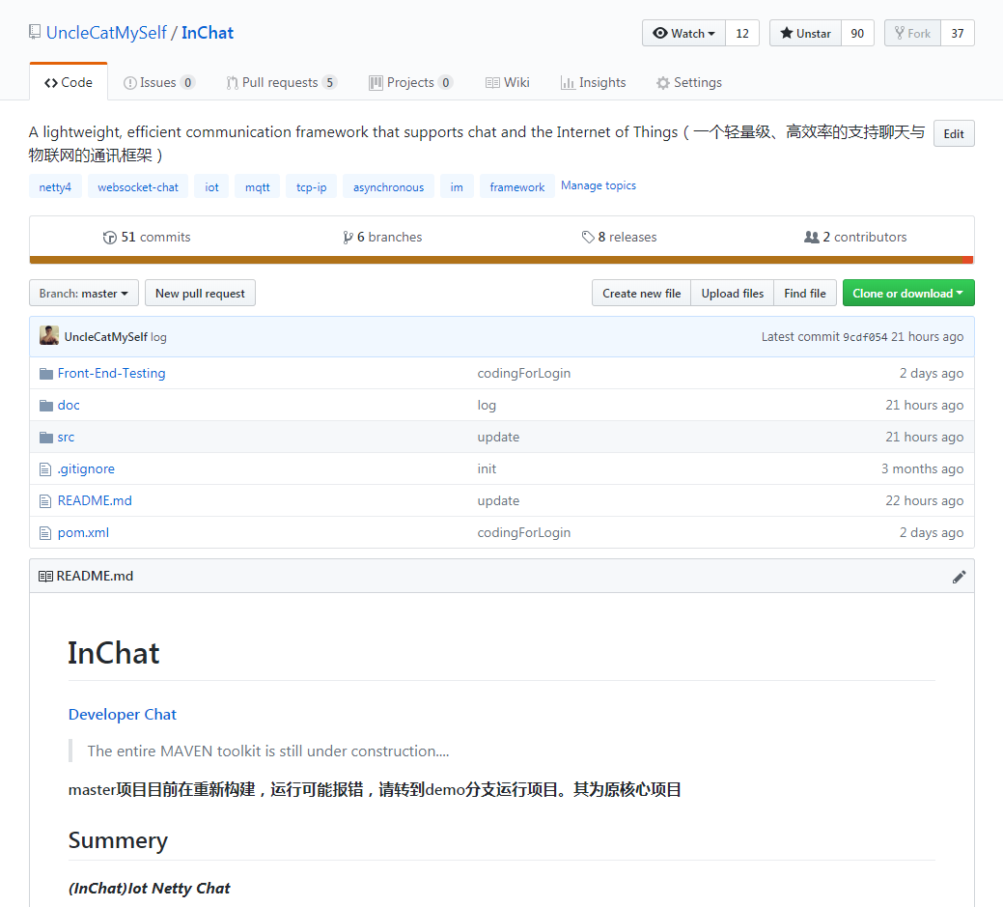1003x907 pixels.
Task: Open the Front-End-Testing folder
Action: coord(111,373)
